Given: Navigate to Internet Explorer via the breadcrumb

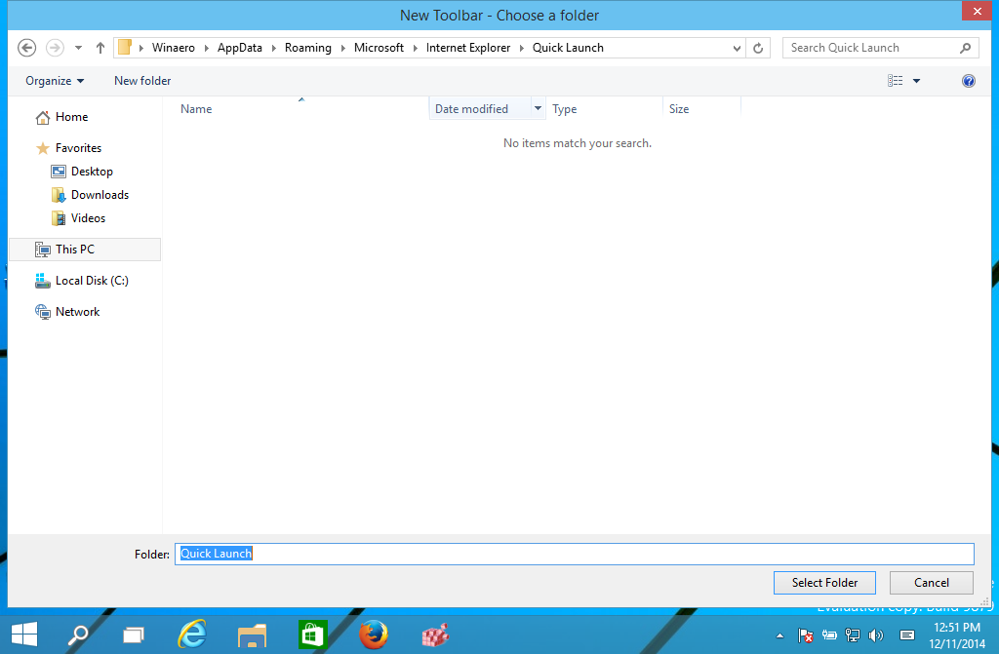Looking at the screenshot, I should [x=468, y=47].
